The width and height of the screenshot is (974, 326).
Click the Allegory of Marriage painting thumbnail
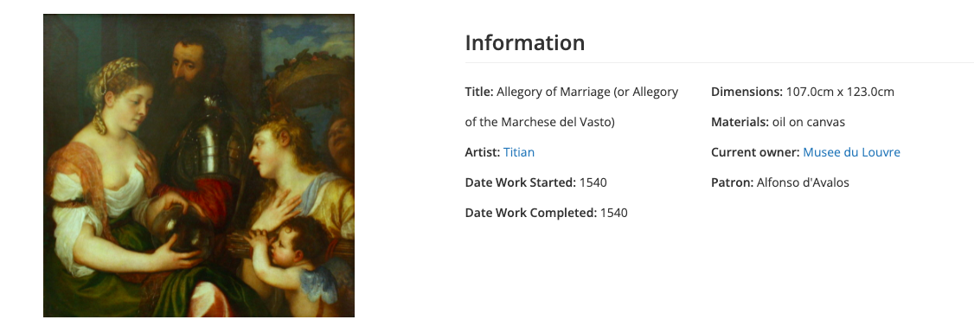199,166
